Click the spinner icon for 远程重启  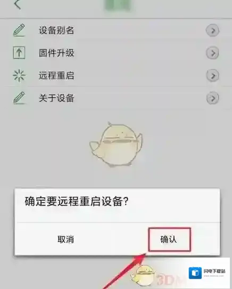pyautogui.click(x=19, y=76)
